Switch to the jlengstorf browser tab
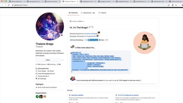Image resolution: width=183 pixels, height=103 pixels. 106,1
